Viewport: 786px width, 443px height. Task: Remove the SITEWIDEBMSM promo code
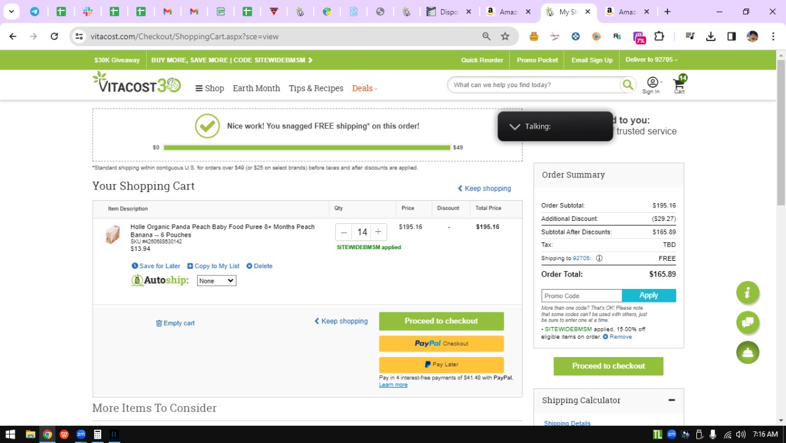[617, 337]
